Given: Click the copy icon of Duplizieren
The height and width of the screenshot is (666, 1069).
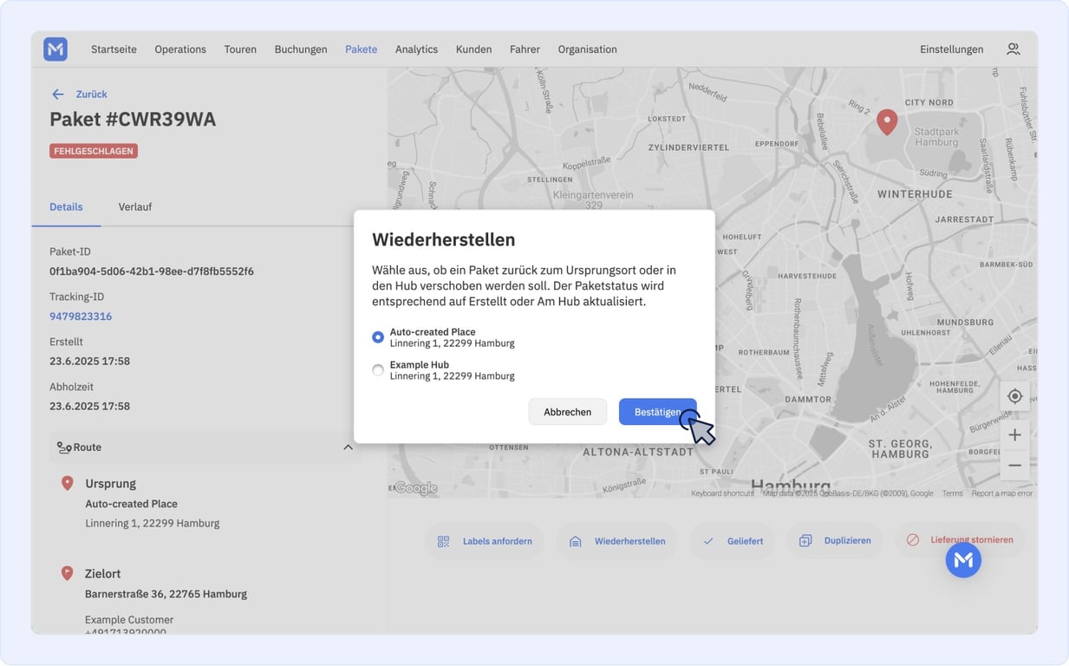Looking at the screenshot, I should [x=805, y=541].
